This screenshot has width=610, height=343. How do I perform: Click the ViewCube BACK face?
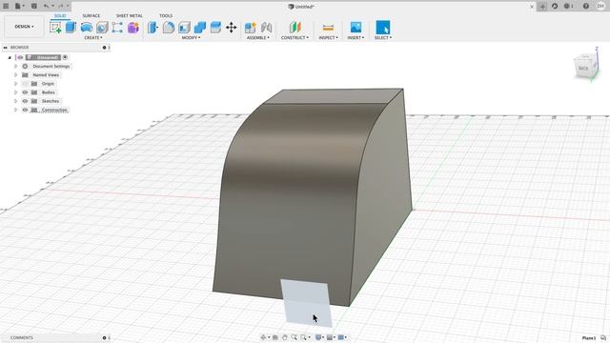tap(583, 69)
